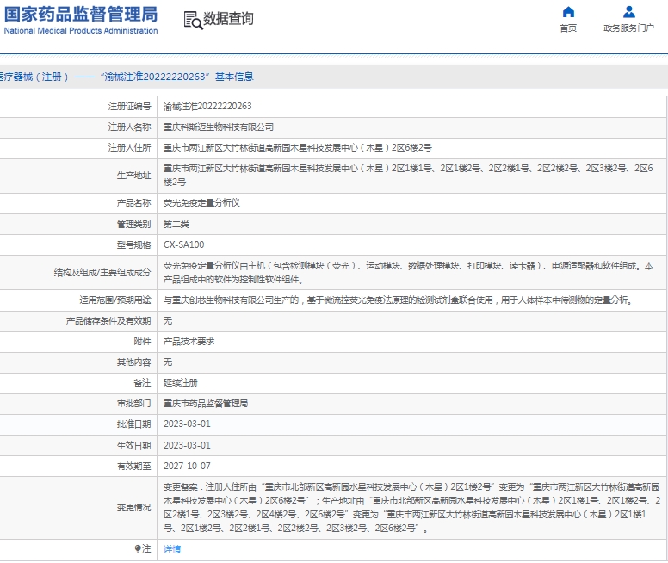Select registrant name 重庆科斯迈生物科技有限公司
Viewport: 668px width, 563px height.
(x=219, y=127)
